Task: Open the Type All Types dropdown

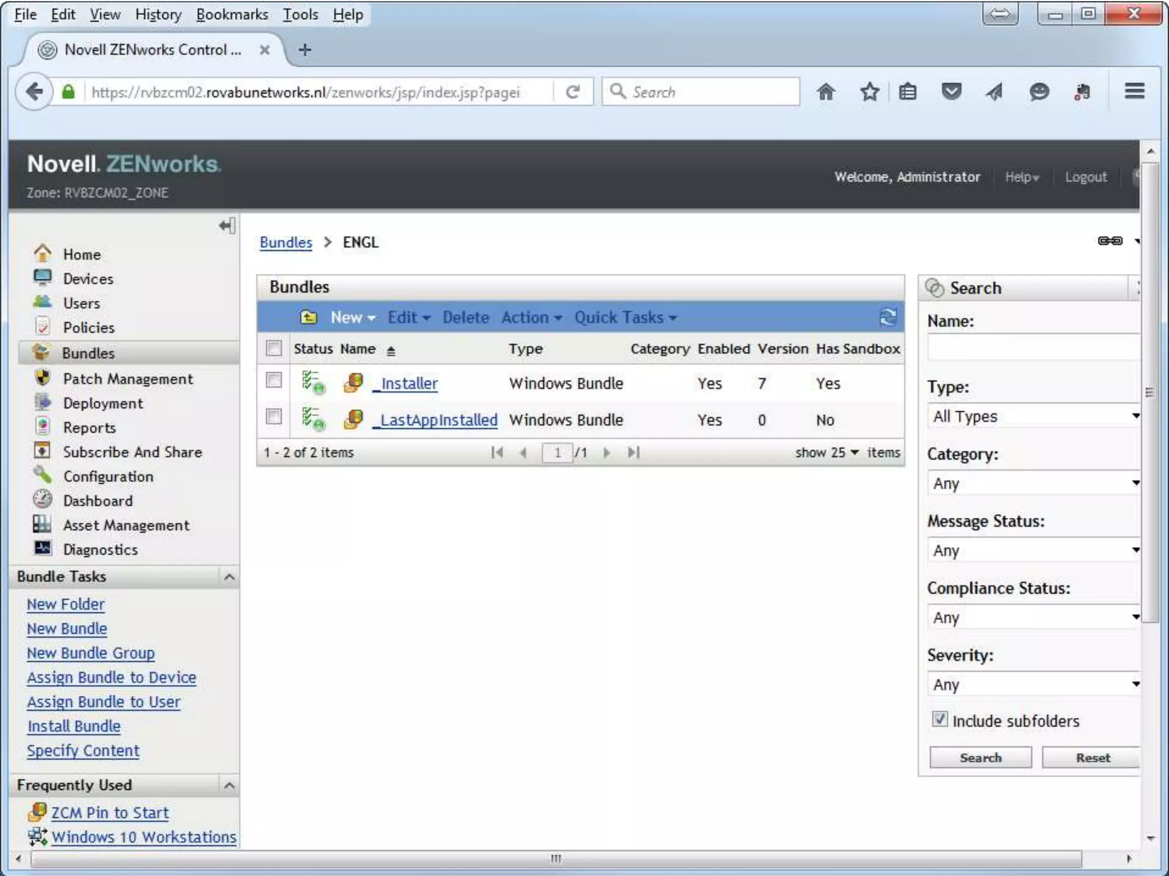Action: coord(1033,416)
